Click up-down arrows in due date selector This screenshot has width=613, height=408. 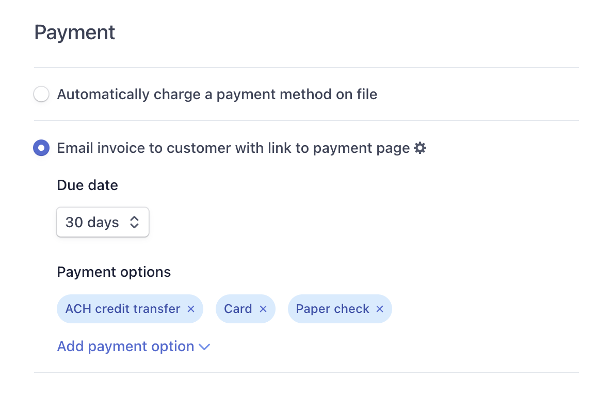(134, 222)
